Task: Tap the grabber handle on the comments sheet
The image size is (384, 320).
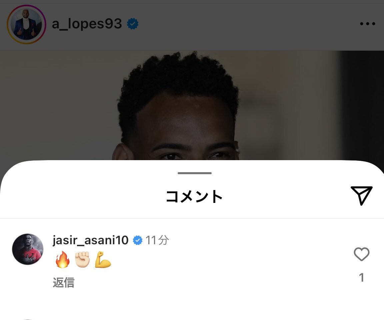Action: pos(195,173)
